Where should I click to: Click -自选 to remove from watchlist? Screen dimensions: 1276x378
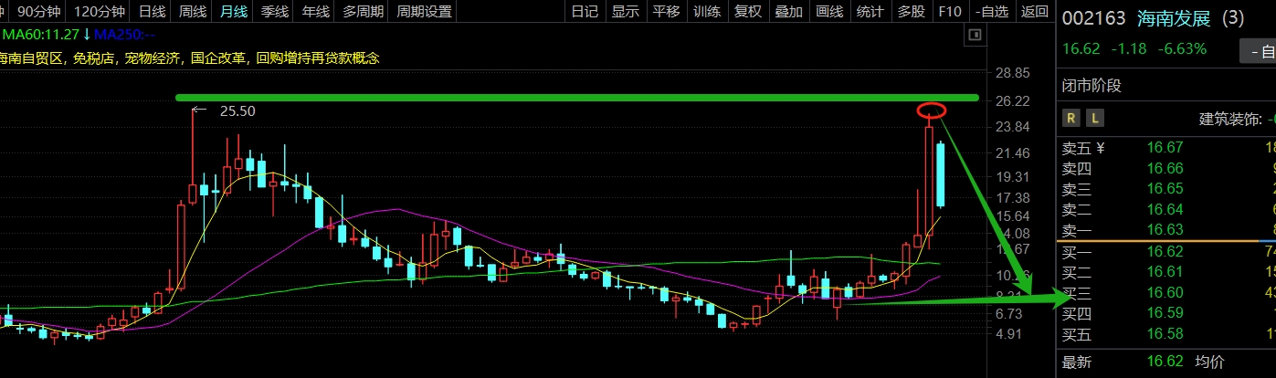tap(992, 11)
